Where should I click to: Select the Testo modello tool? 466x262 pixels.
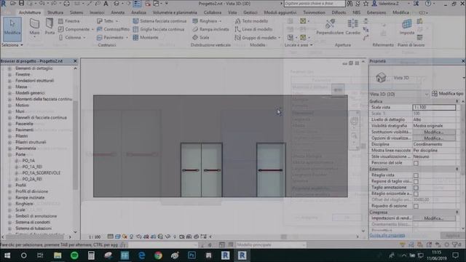[x=251, y=21]
